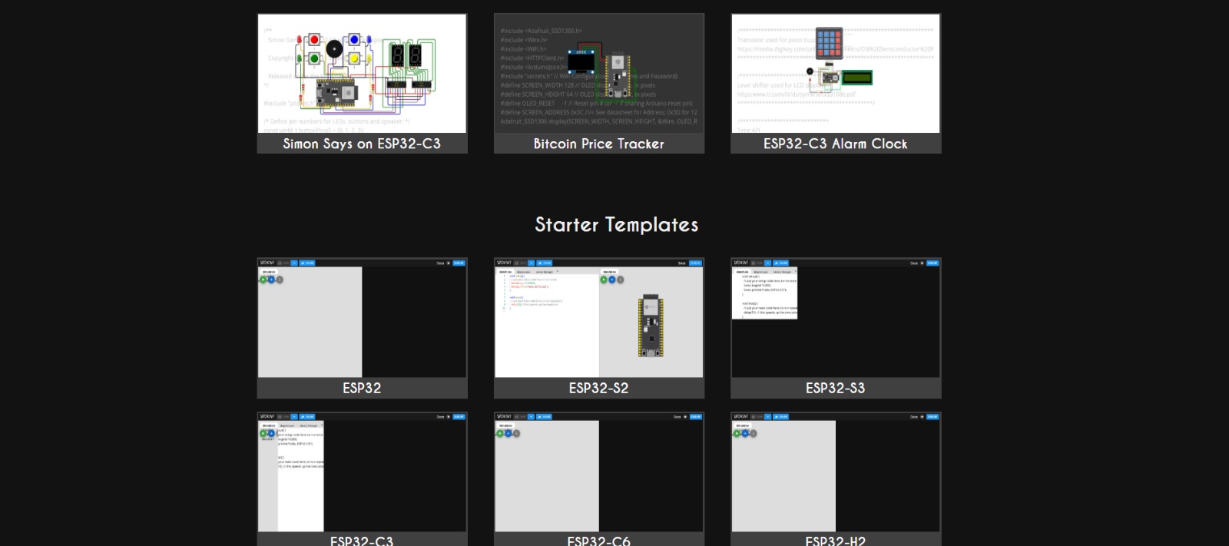Open the Simon Says on ESP32-C3 project thumbnail
This screenshot has height=546, width=1229.
click(x=362, y=74)
